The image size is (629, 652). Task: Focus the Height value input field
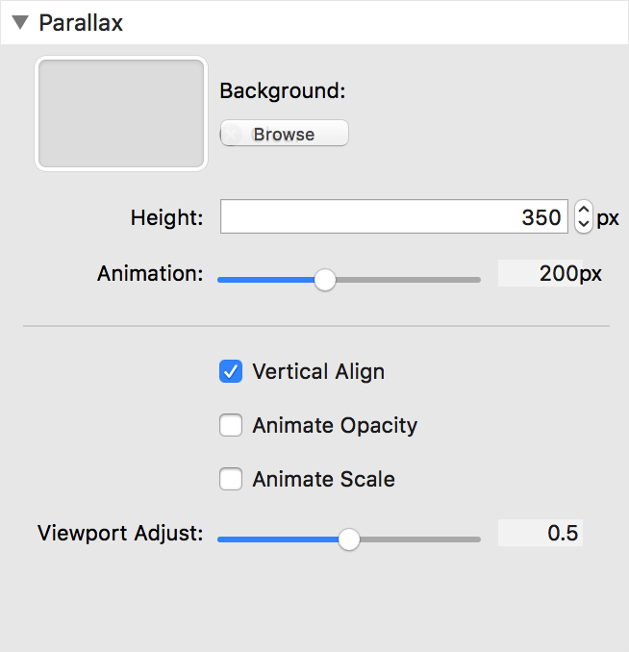pos(394,216)
